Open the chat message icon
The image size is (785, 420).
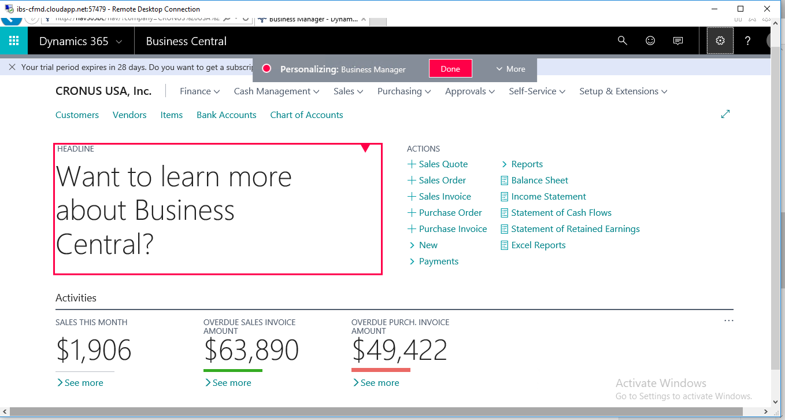tap(678, 41)
